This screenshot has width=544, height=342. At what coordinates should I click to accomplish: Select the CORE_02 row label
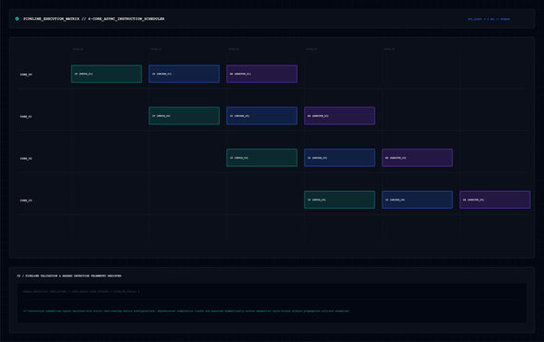coord(26,159)
